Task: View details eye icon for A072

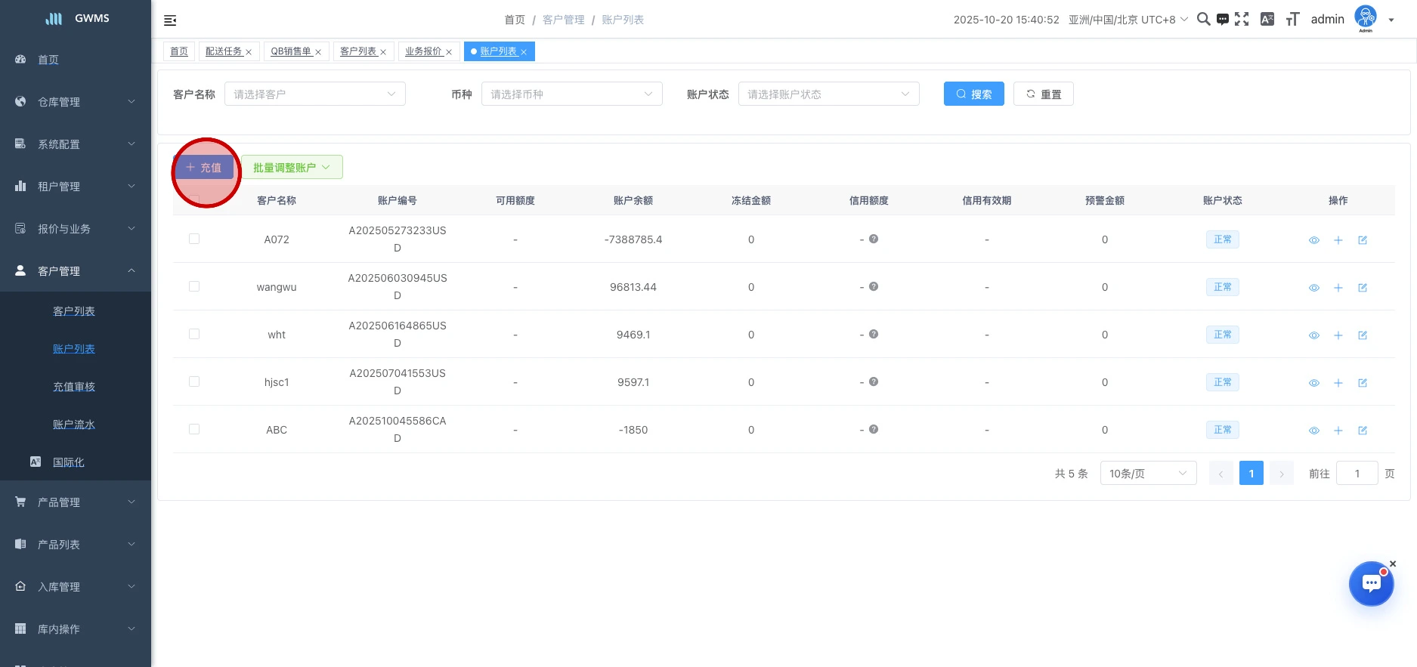Action: (1314, 240)
